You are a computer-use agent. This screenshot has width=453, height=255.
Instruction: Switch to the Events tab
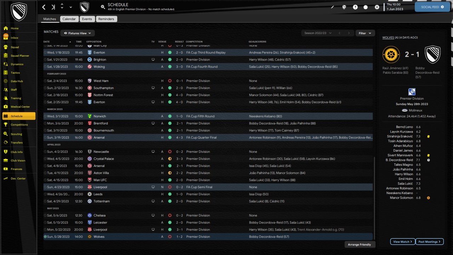point(87,19)
